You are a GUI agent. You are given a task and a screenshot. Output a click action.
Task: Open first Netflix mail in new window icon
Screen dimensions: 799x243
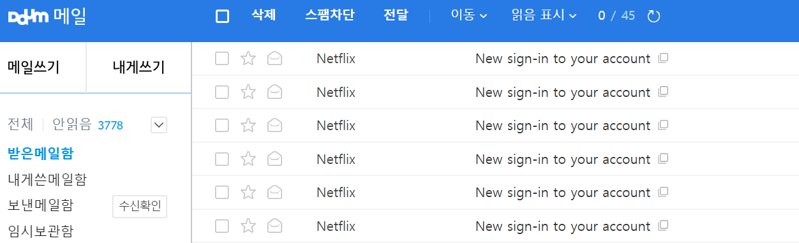(663, 58)
